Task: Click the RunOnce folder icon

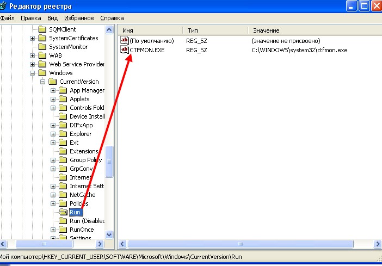Action: (63, 230)
